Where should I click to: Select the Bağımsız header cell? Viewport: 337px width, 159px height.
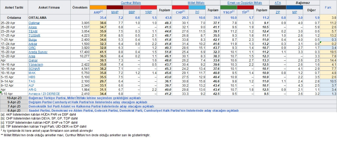click(x=303, y=3)
